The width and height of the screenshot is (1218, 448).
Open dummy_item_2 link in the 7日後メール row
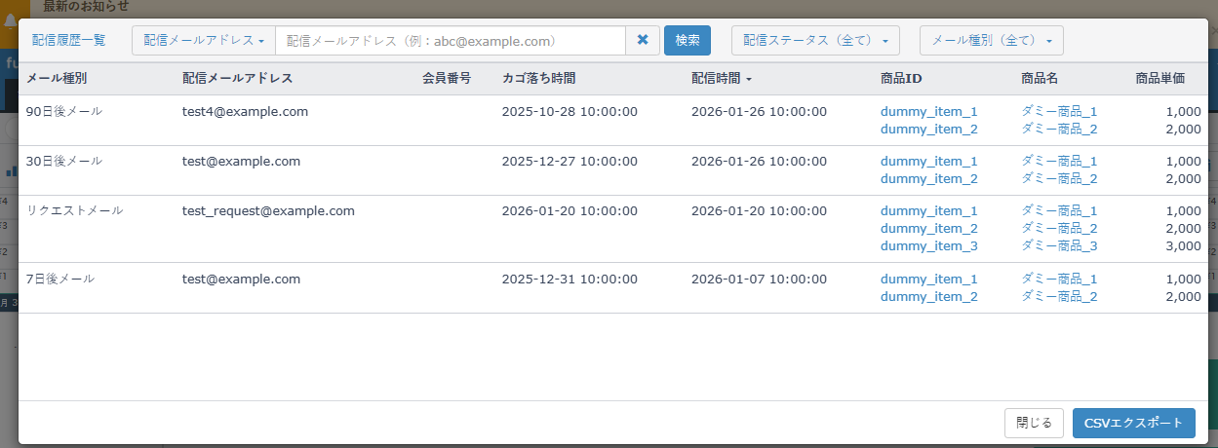coord(928,296)
